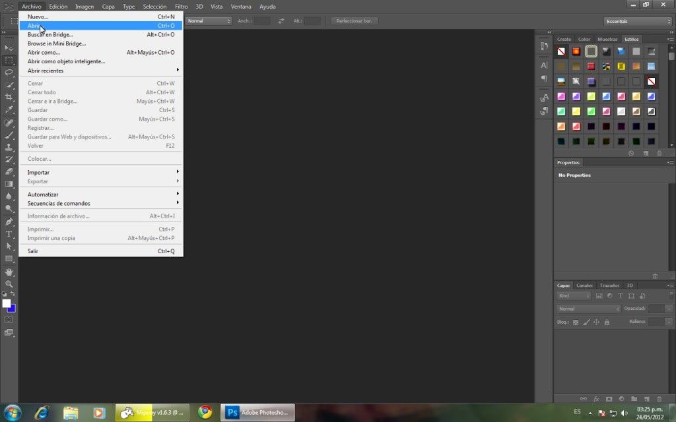This screenshot has width=676, height=422.
Task: Apply the red-orange sunset style thumbnail
Action: click(x=576, y=51)
